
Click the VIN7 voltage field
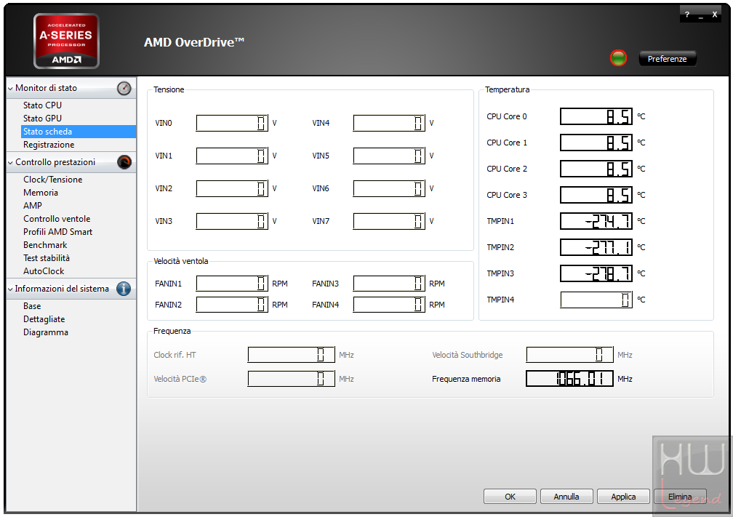point(389,221)
